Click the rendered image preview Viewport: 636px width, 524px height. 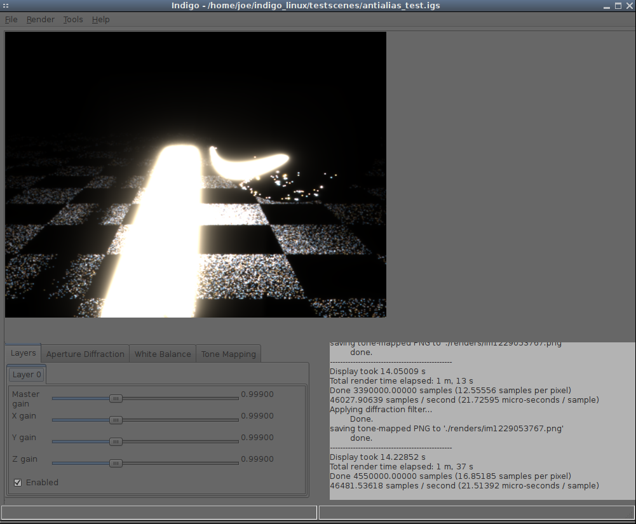point(196,175)
